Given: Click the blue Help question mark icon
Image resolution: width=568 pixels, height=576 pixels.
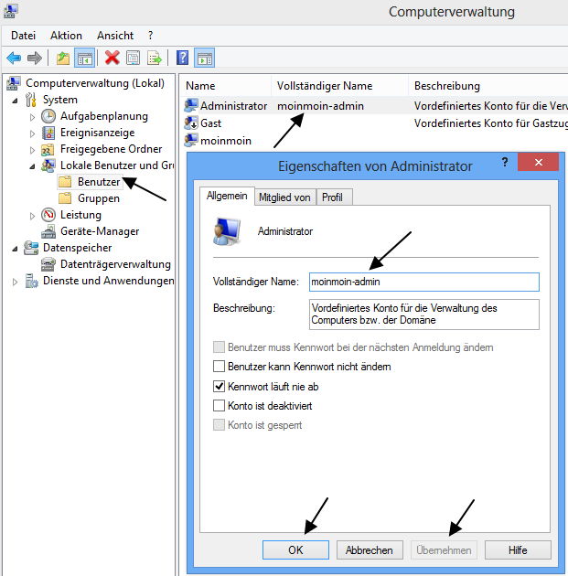Looking at the screenshot, I should click(182, 58).
